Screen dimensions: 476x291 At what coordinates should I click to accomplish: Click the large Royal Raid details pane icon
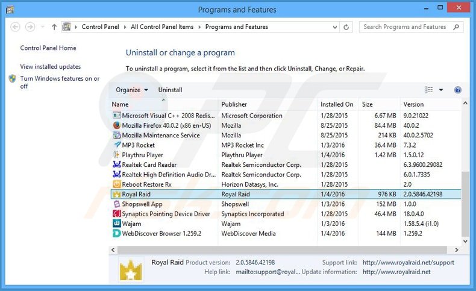click(x=131, y=270)
